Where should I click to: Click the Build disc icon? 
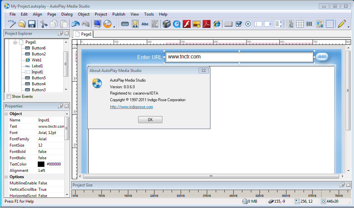click(107, 24)
